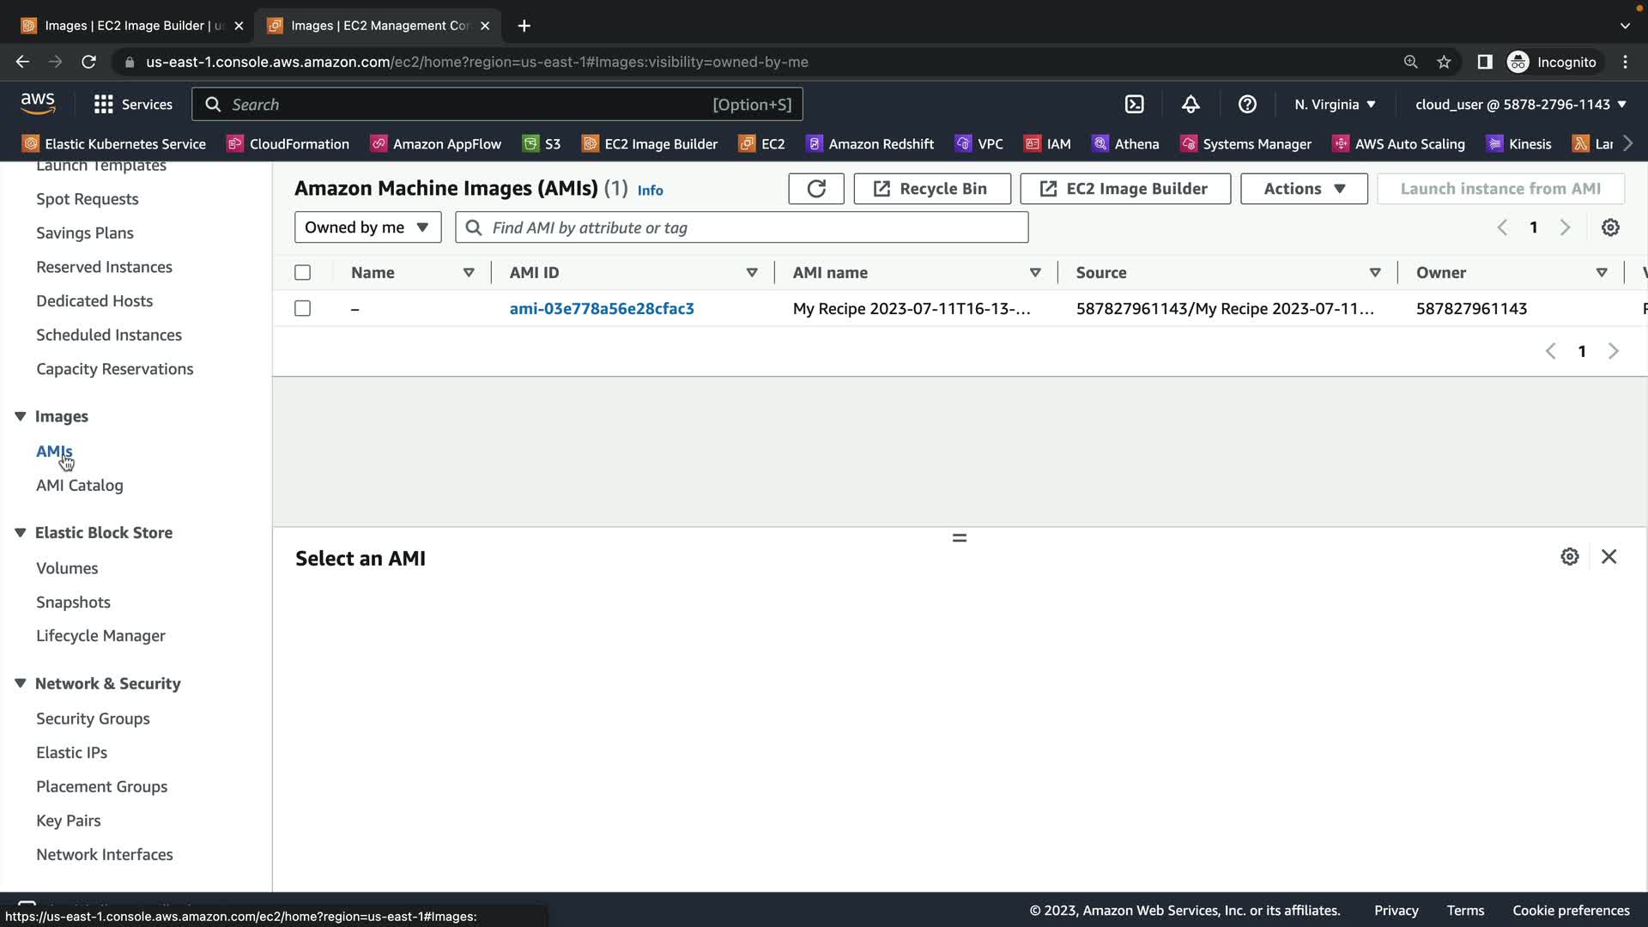Switch to the EC2 Image Builder browser tab
1648x927 pixels.
(x=133, y=26)
